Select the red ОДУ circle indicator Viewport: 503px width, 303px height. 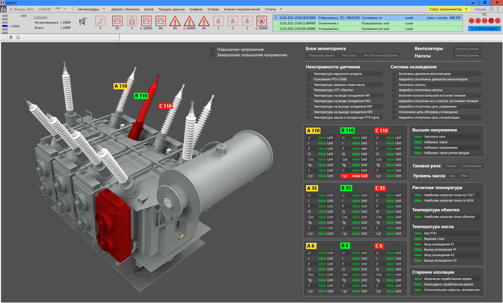click(471, 21)
